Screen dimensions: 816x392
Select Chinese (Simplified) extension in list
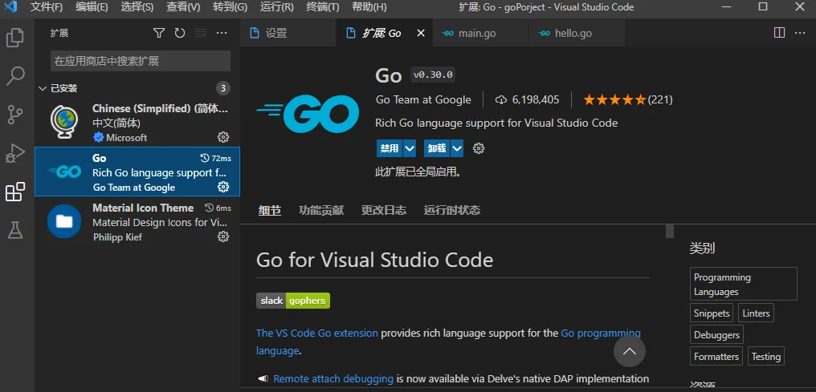137,123
